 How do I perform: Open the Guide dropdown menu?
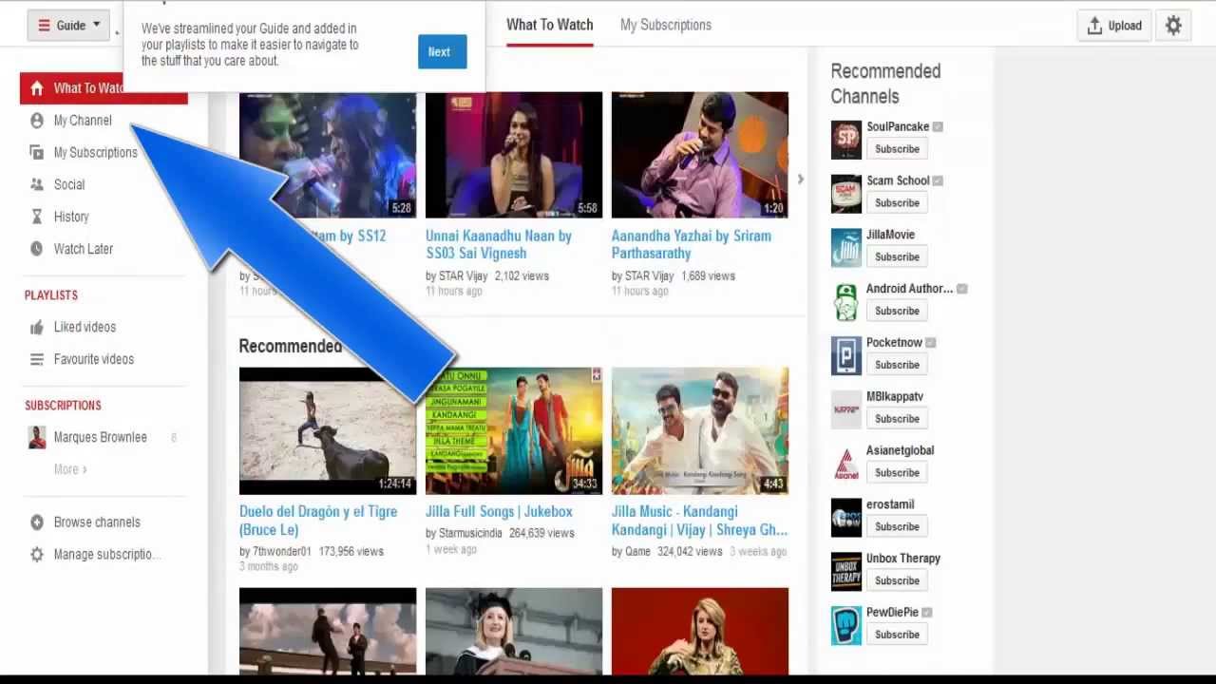tap(68, 26)
